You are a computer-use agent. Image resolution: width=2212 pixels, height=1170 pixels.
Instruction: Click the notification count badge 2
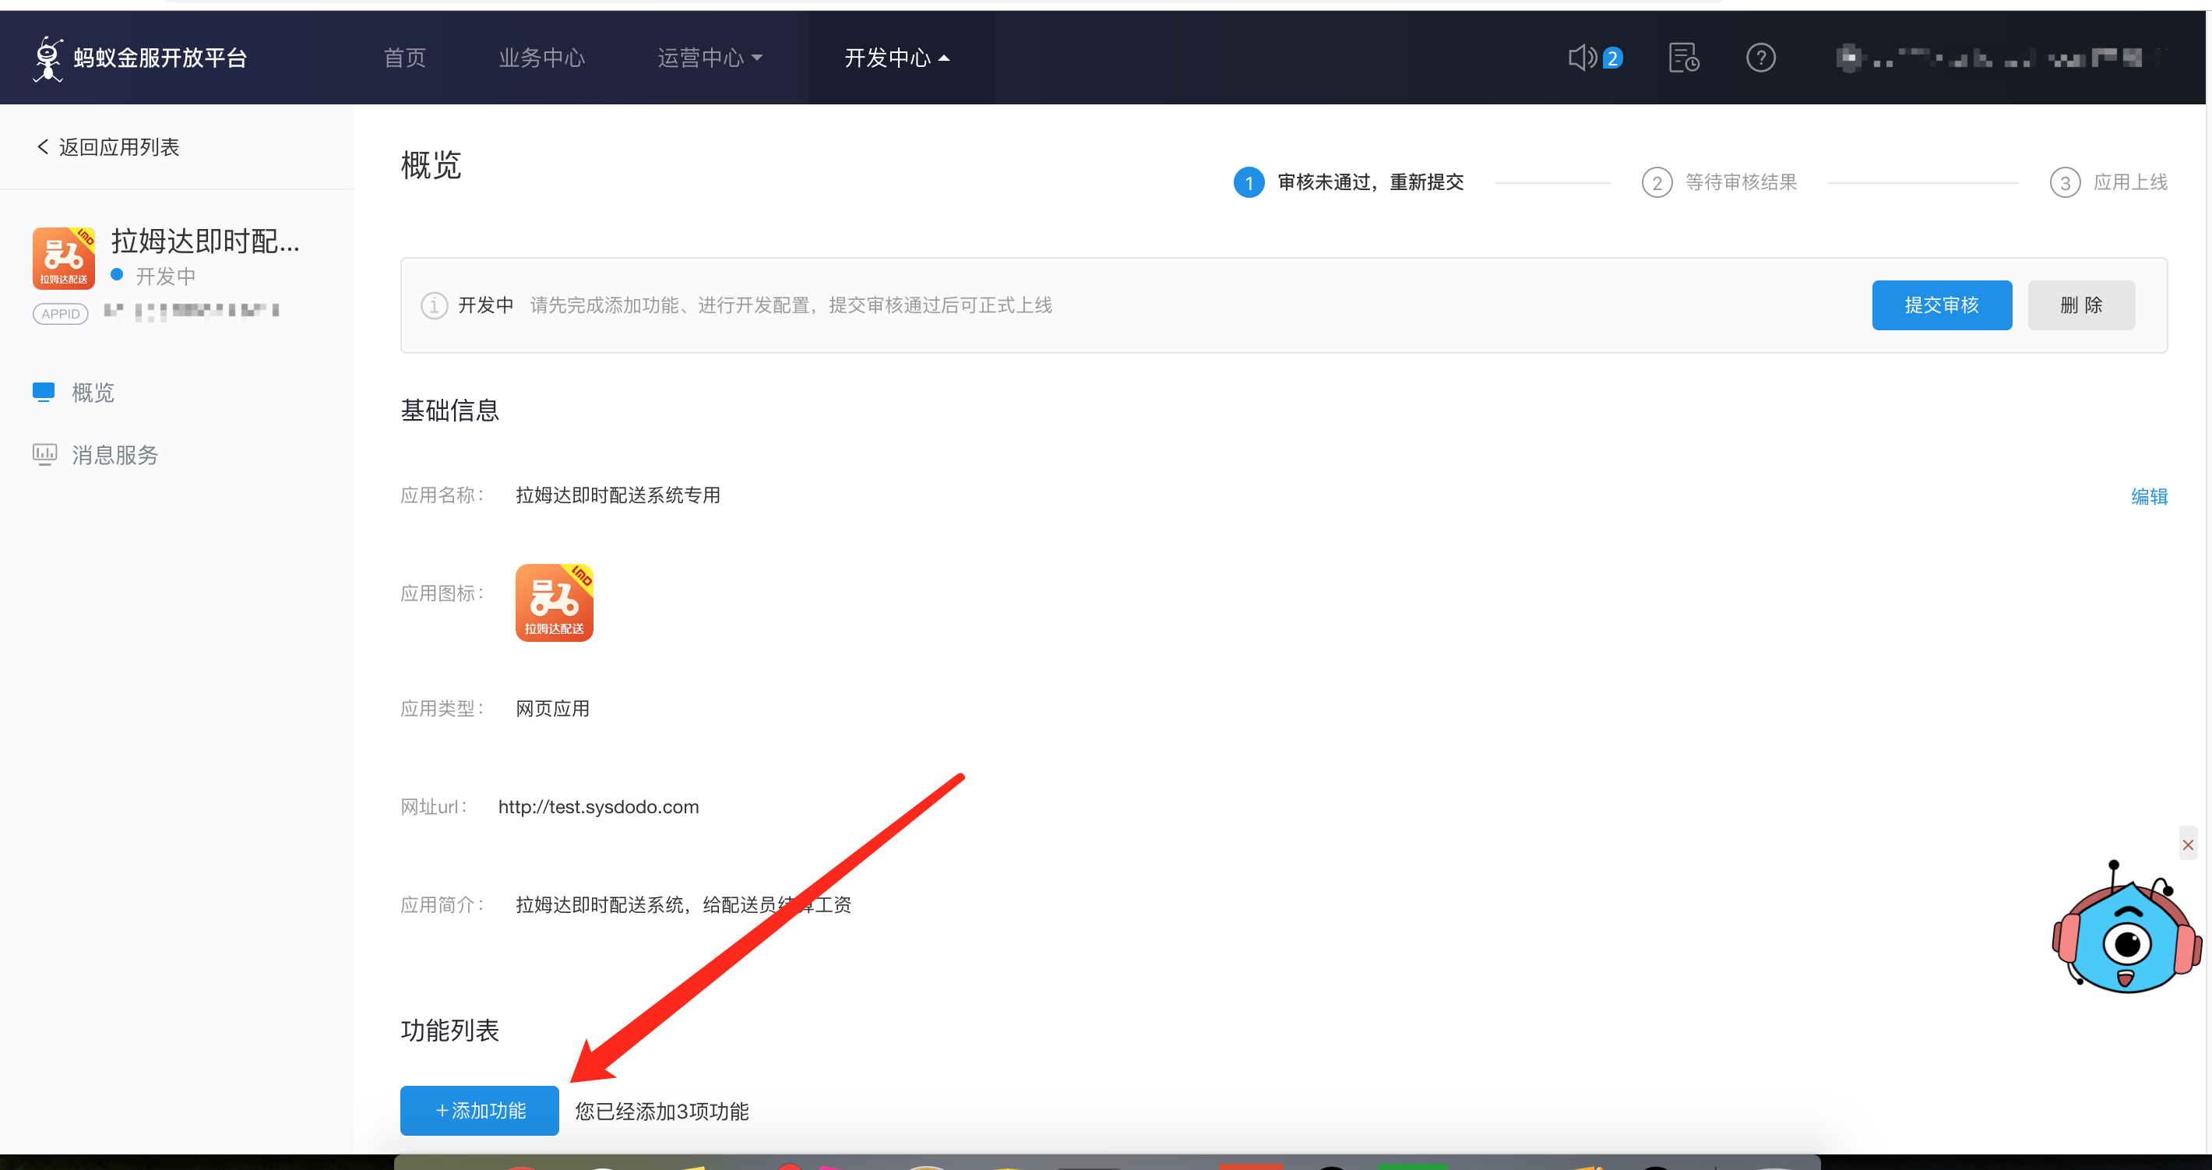coord(1611,58)
